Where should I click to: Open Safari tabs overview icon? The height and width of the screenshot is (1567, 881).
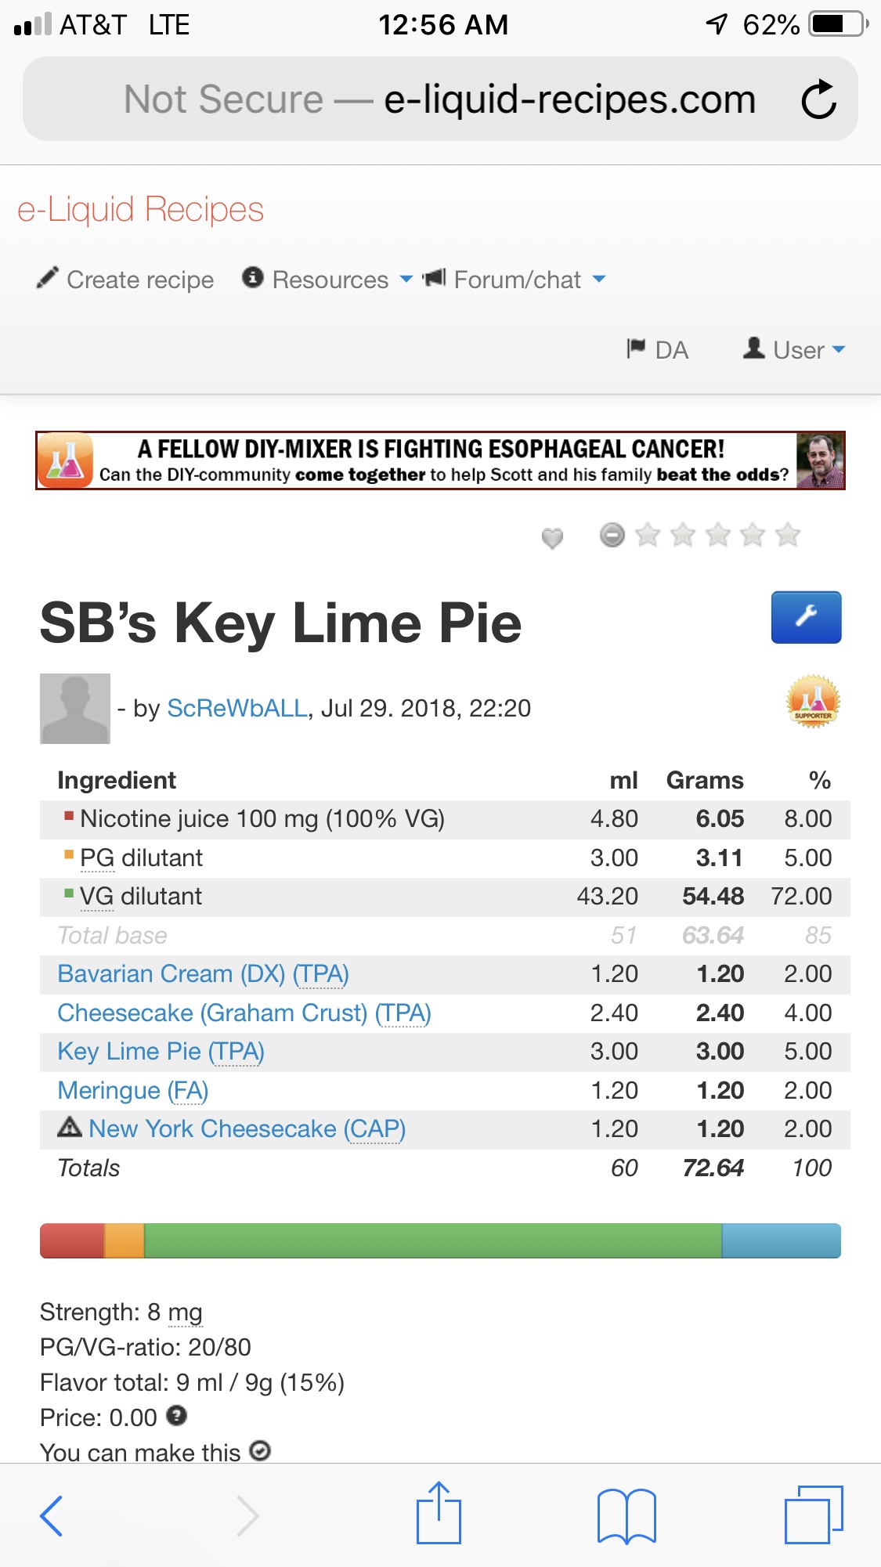[x=814, y=1515]
